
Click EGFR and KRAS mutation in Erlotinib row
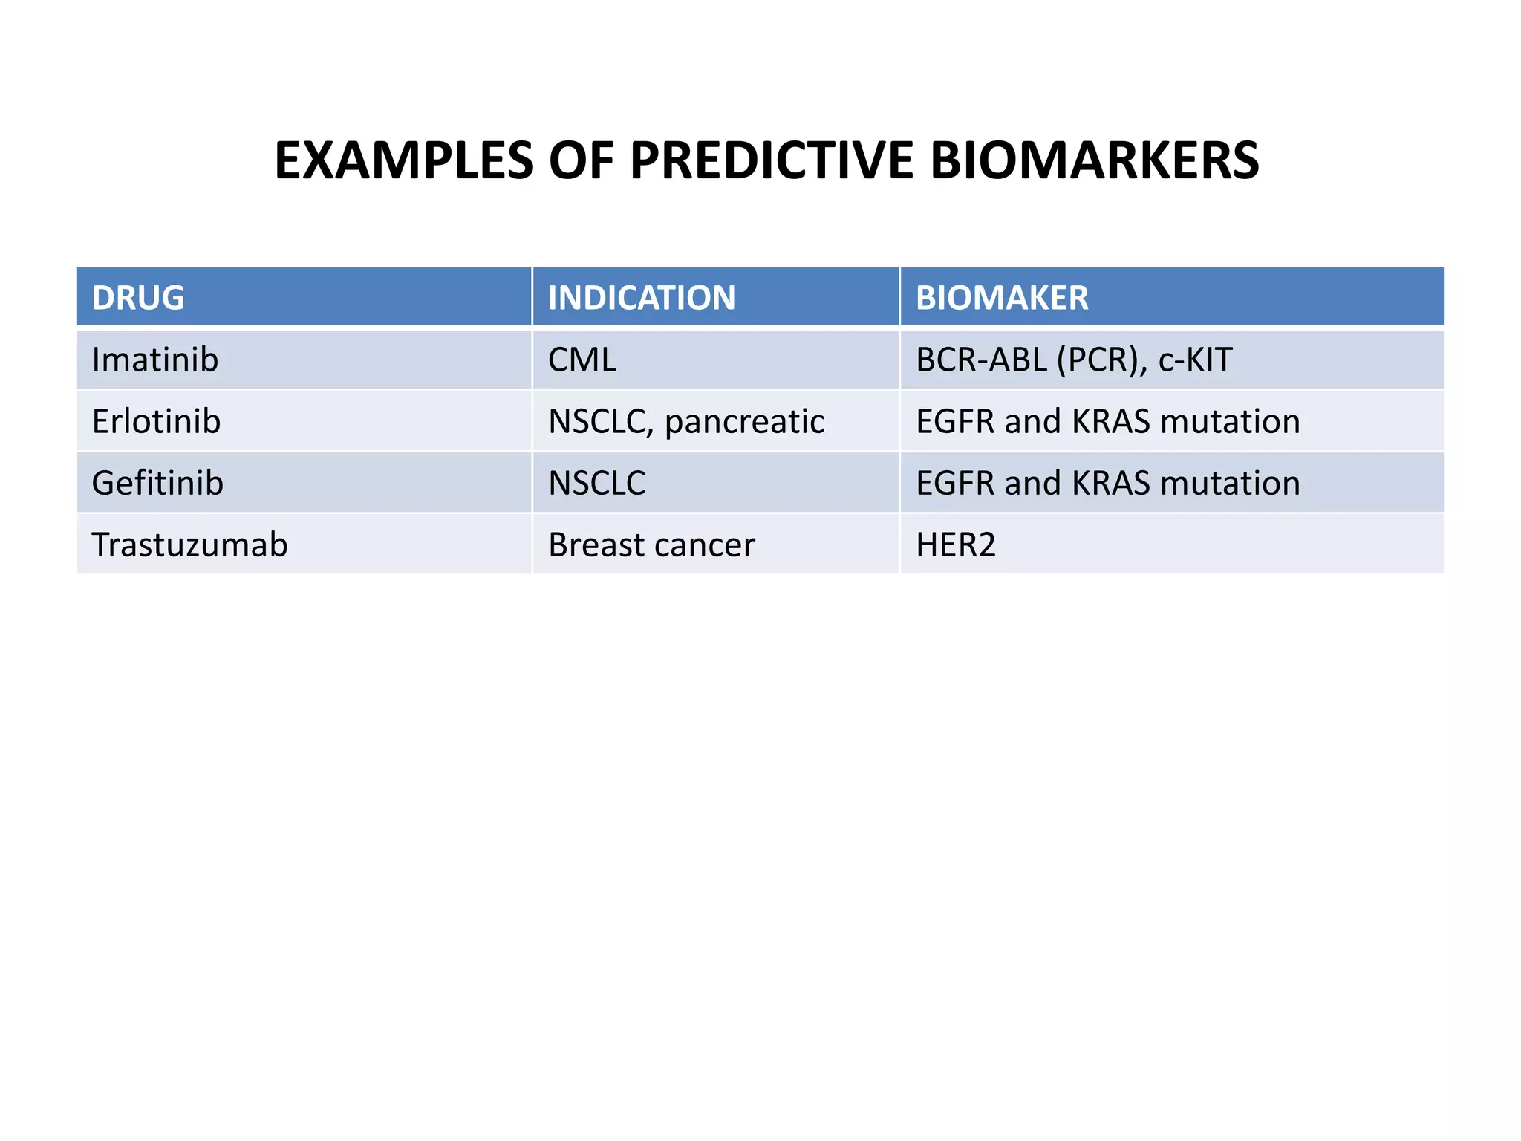click(1107, 422)
